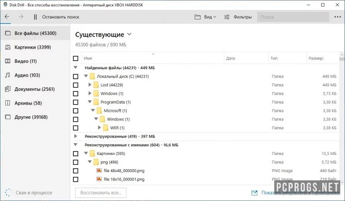The width and height of the screenshot is (345, 201).
Task: Click the Локальный диск (C) folder icon
Action: click(x=92, y=76)
